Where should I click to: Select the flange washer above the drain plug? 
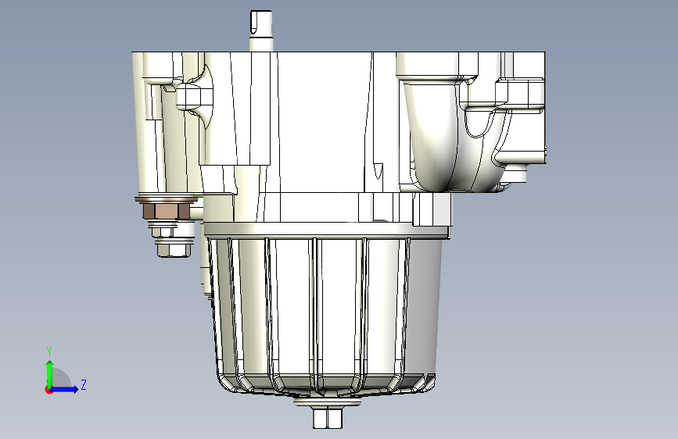(328, 403)
